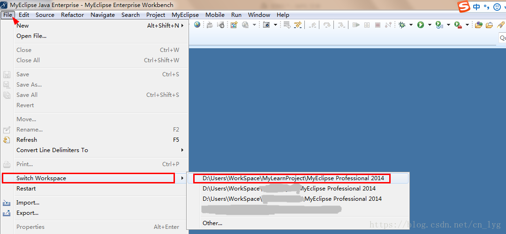Screen dimensions: 506x234
Task: Click the Open Type folder icon
Action: (479, 25)
